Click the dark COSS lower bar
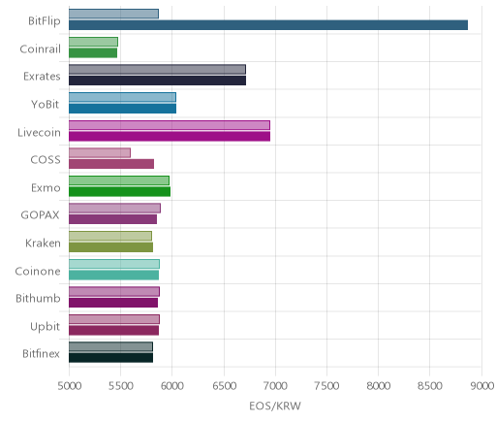This screenshot has height=423, width=496. pyautogui.click(x=111, y=164)
